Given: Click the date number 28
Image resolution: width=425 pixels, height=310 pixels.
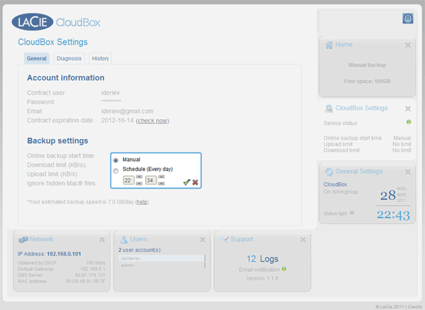Looking at the screenshot, I should (x=388, y=196).
